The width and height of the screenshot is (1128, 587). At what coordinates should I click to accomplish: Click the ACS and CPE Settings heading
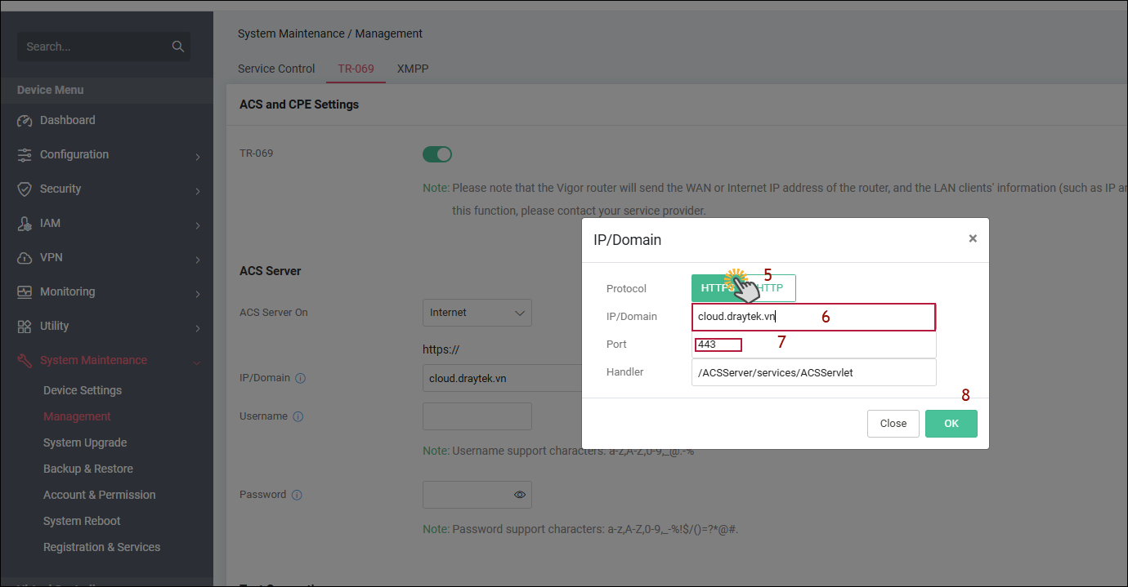point(299,105)
